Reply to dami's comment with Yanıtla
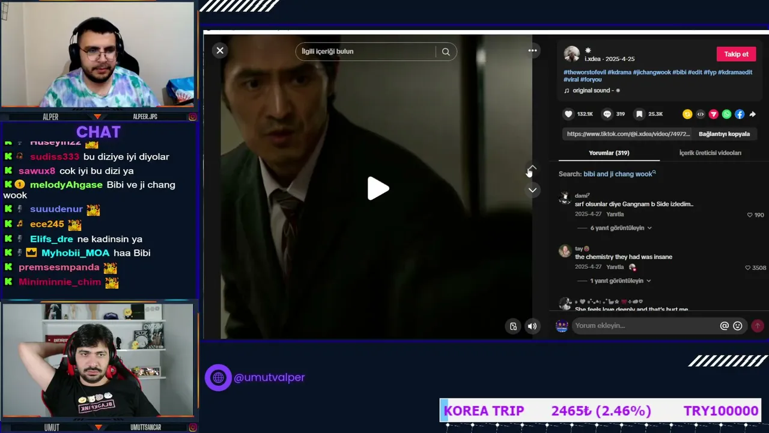Image resolution: width=769 pixels, height=433 pixels. (x=615, y=214)
